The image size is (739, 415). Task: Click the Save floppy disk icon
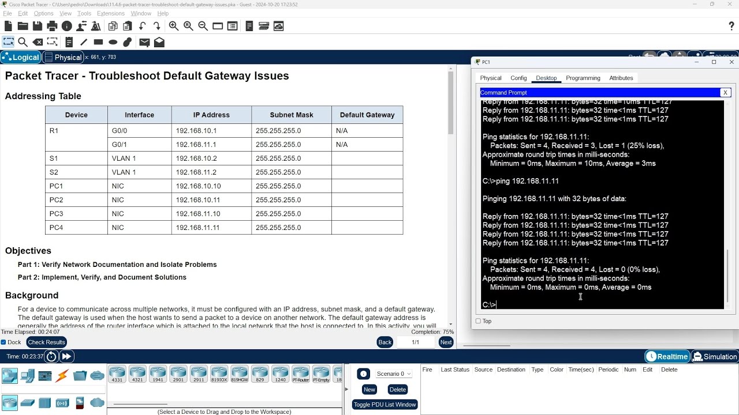coord(38,26)
